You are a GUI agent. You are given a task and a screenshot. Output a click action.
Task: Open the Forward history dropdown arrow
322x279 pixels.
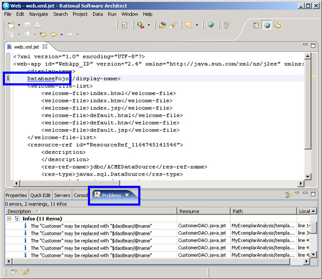coord(78,34)
